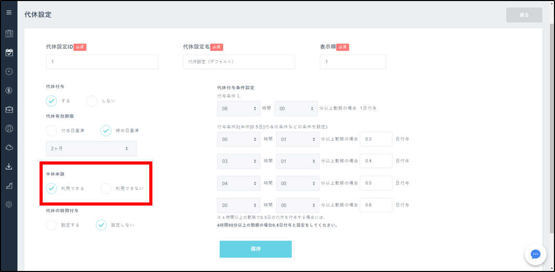Click the cloud icon in the sidebar
The width and height of the screenshot is (555, 272).
click(x=9, y=147)
